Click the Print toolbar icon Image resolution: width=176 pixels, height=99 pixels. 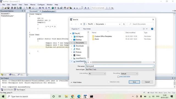pos(15,8)
